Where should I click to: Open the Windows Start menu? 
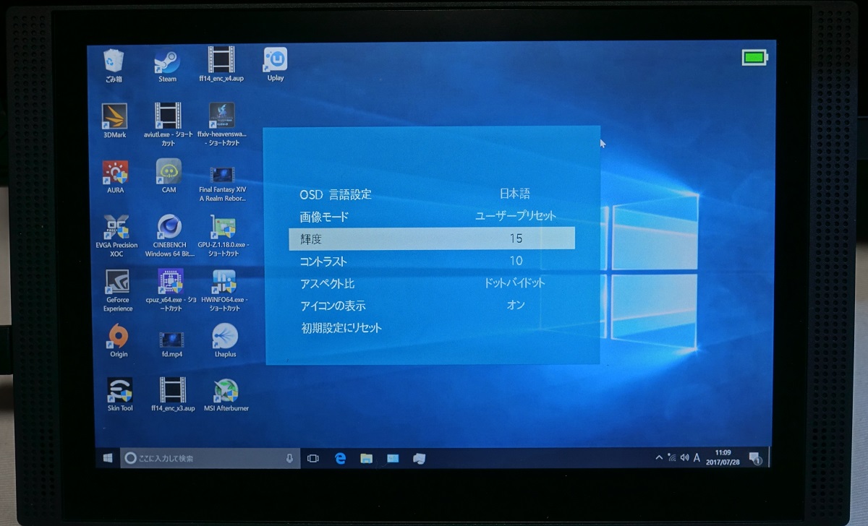click(108, 458)
